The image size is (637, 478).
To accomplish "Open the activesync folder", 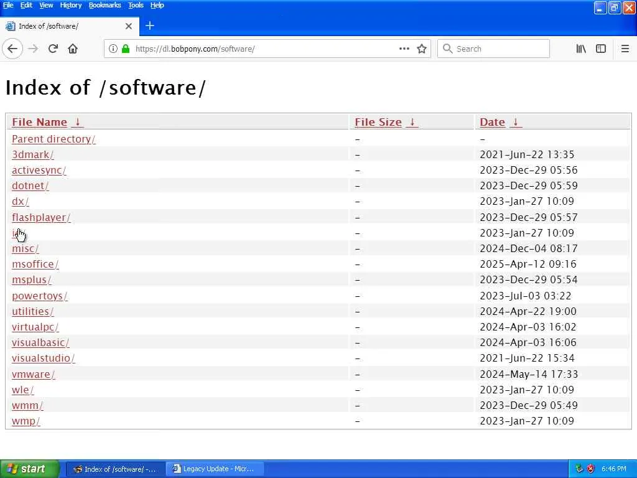I will (39, 171).
